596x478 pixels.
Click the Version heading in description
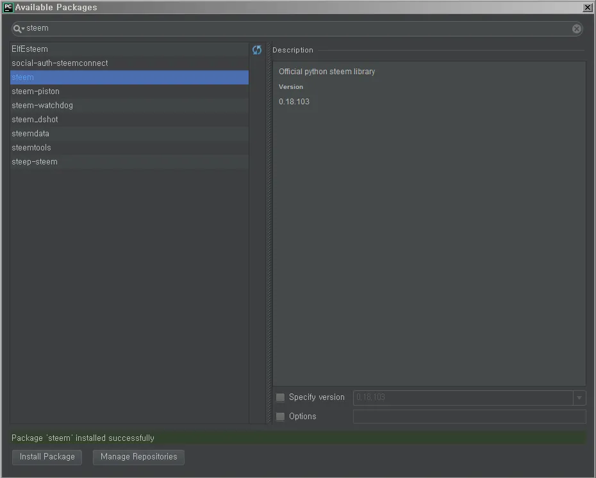(291, 87)
